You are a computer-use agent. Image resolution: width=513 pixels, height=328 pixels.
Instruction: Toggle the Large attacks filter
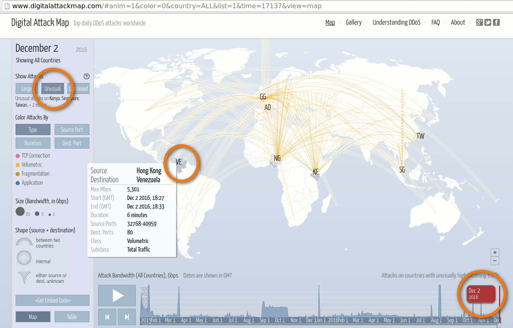pyautogui.click(x=27, y=89)
